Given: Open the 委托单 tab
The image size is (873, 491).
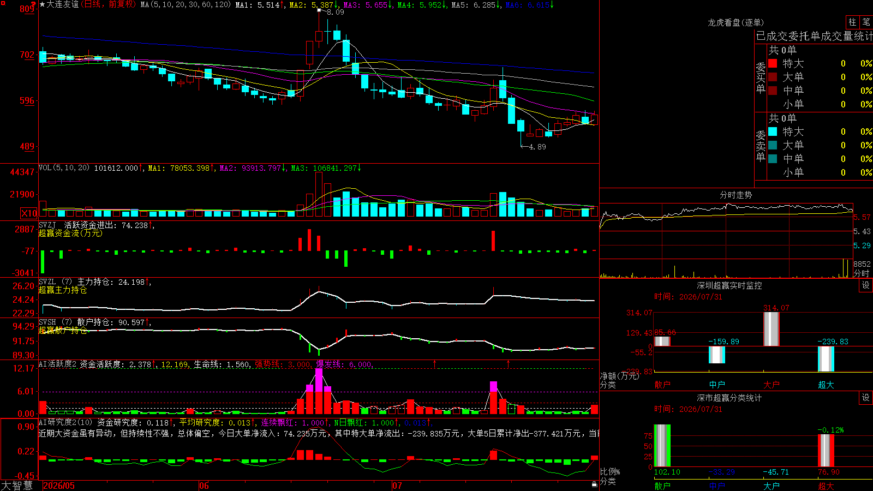Looking at the screenshot, I should [x=805, y=37].
